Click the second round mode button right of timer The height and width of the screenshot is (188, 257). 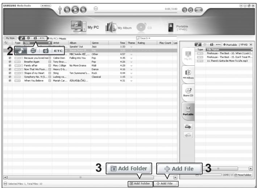(191, 10)
